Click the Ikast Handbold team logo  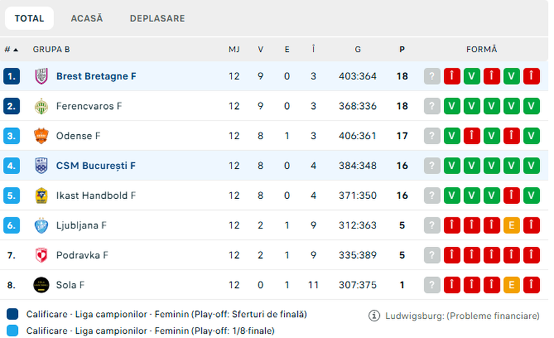coord(41,196)
